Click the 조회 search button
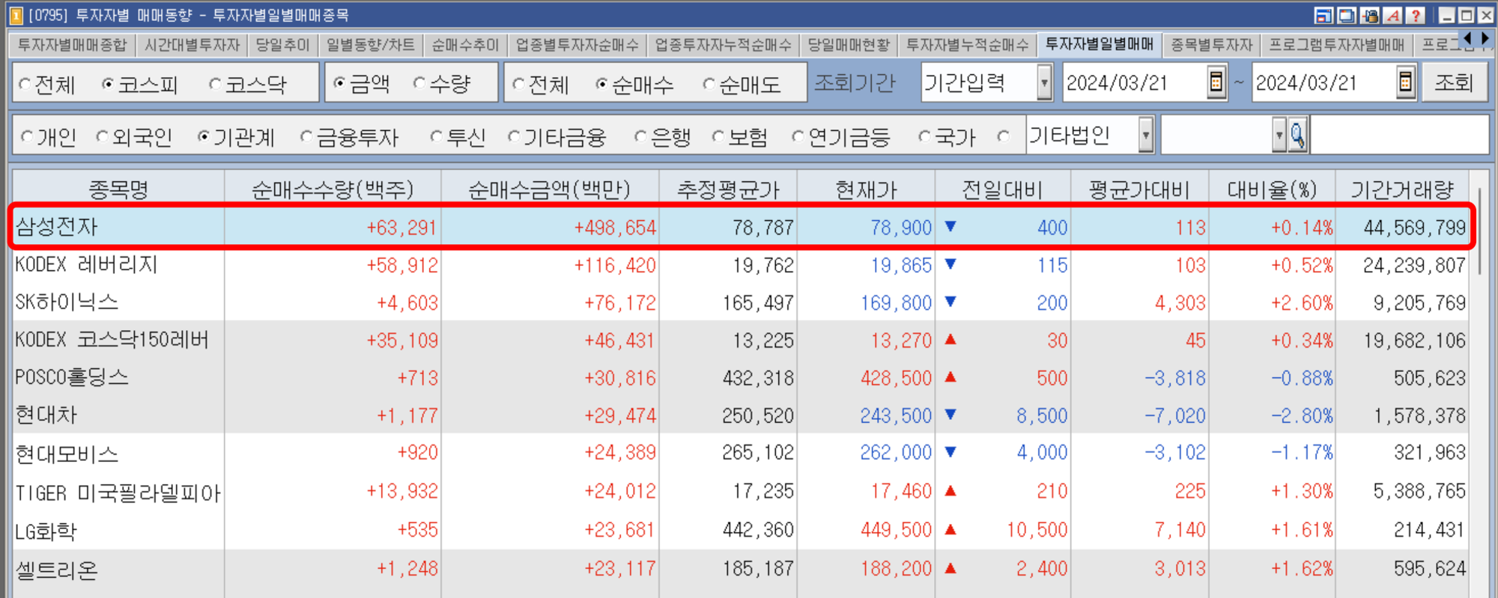This screenshot has height=598, width=1498. [x=1454, y=82]
